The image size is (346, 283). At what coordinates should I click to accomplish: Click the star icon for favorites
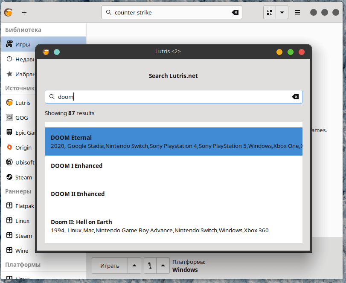(x=9, y=74)
